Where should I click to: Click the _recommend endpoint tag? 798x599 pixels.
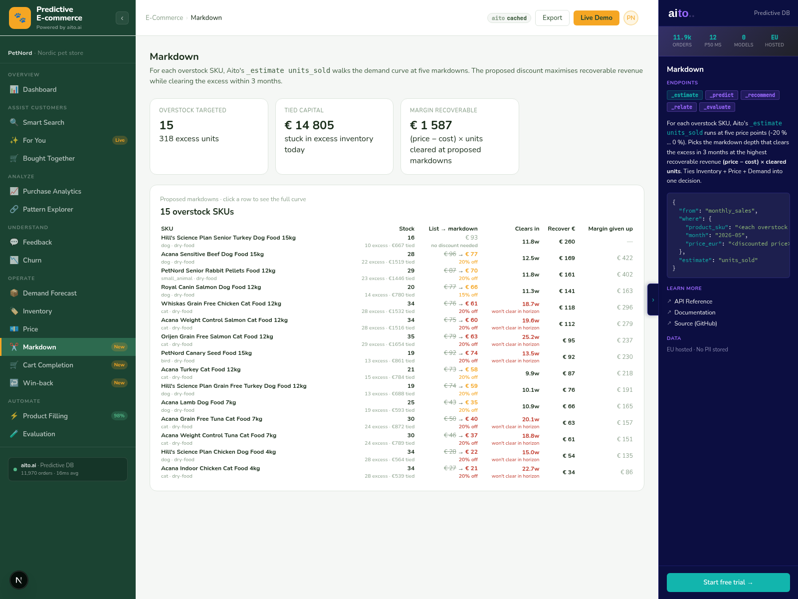(x=760, y=95)
